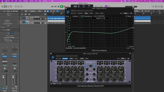Toggle the Cycle button in transport
Image resolution: width=164 pixels, height=92 pixels.
coord(68,7)
